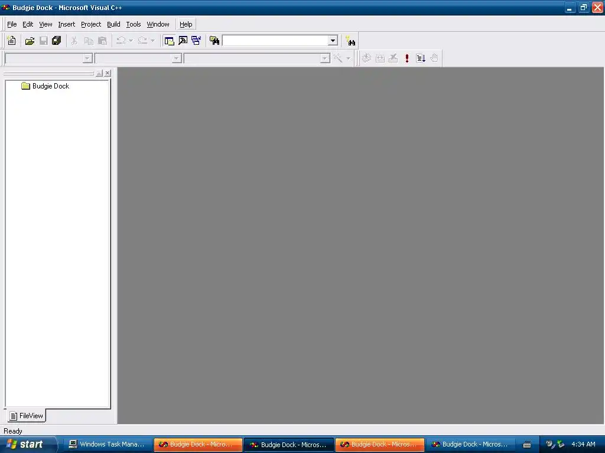Open the Edit menu
The width and height of the screenshot is (605, 453).
tap(28, 24)
